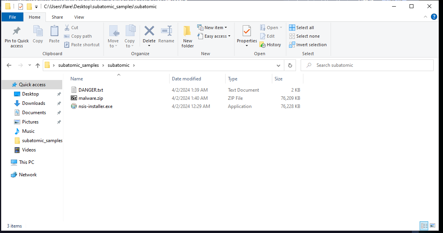
Task: Select Copy path command
Action: point(78,36)
